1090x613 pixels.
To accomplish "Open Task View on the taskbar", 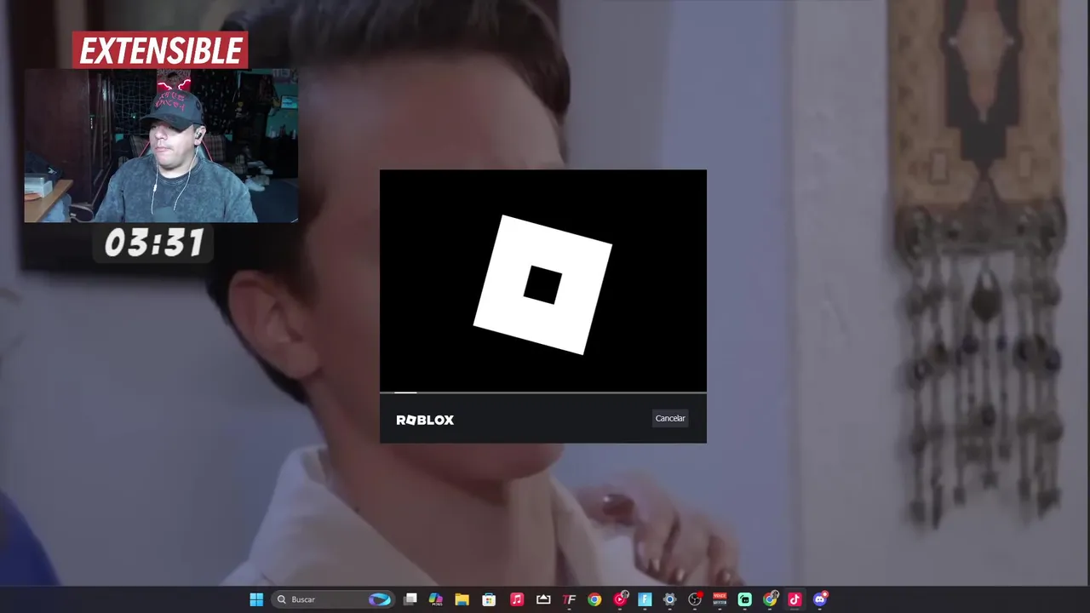I will pyautogui.click(x=410, y=599).
